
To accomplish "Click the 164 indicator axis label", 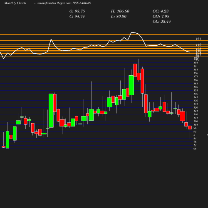I will pos(198,39).
